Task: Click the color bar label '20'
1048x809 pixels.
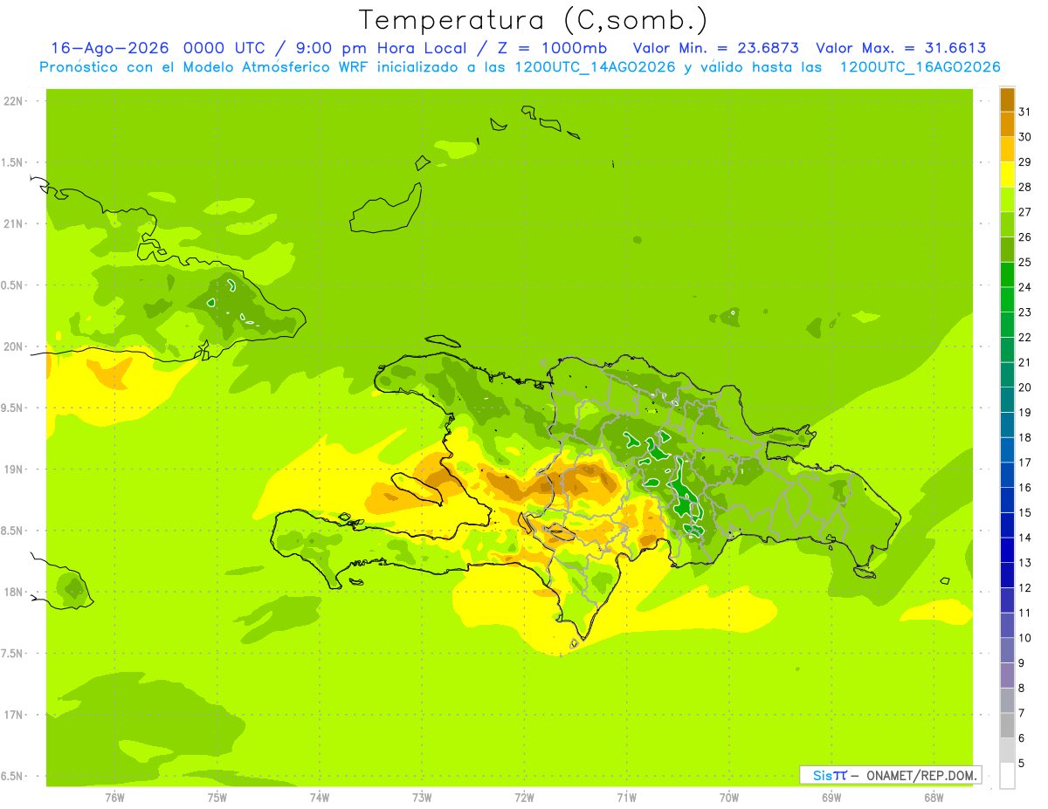Action: (x=1025, y=387)
